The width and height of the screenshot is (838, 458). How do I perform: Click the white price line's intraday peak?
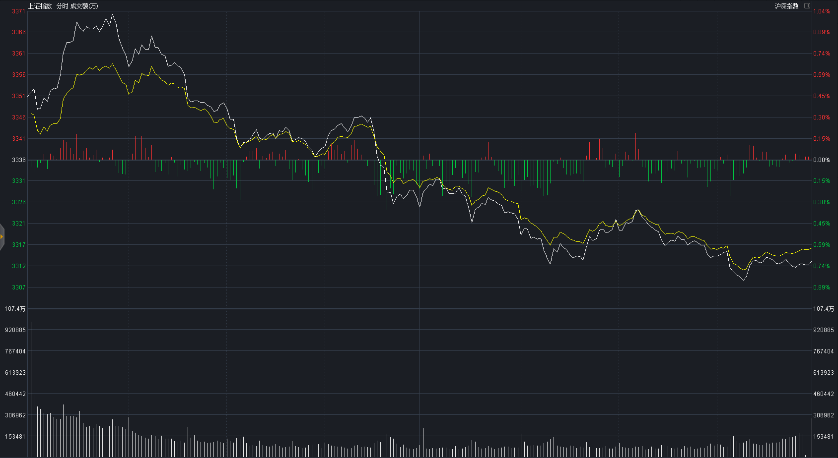[113, 14]
